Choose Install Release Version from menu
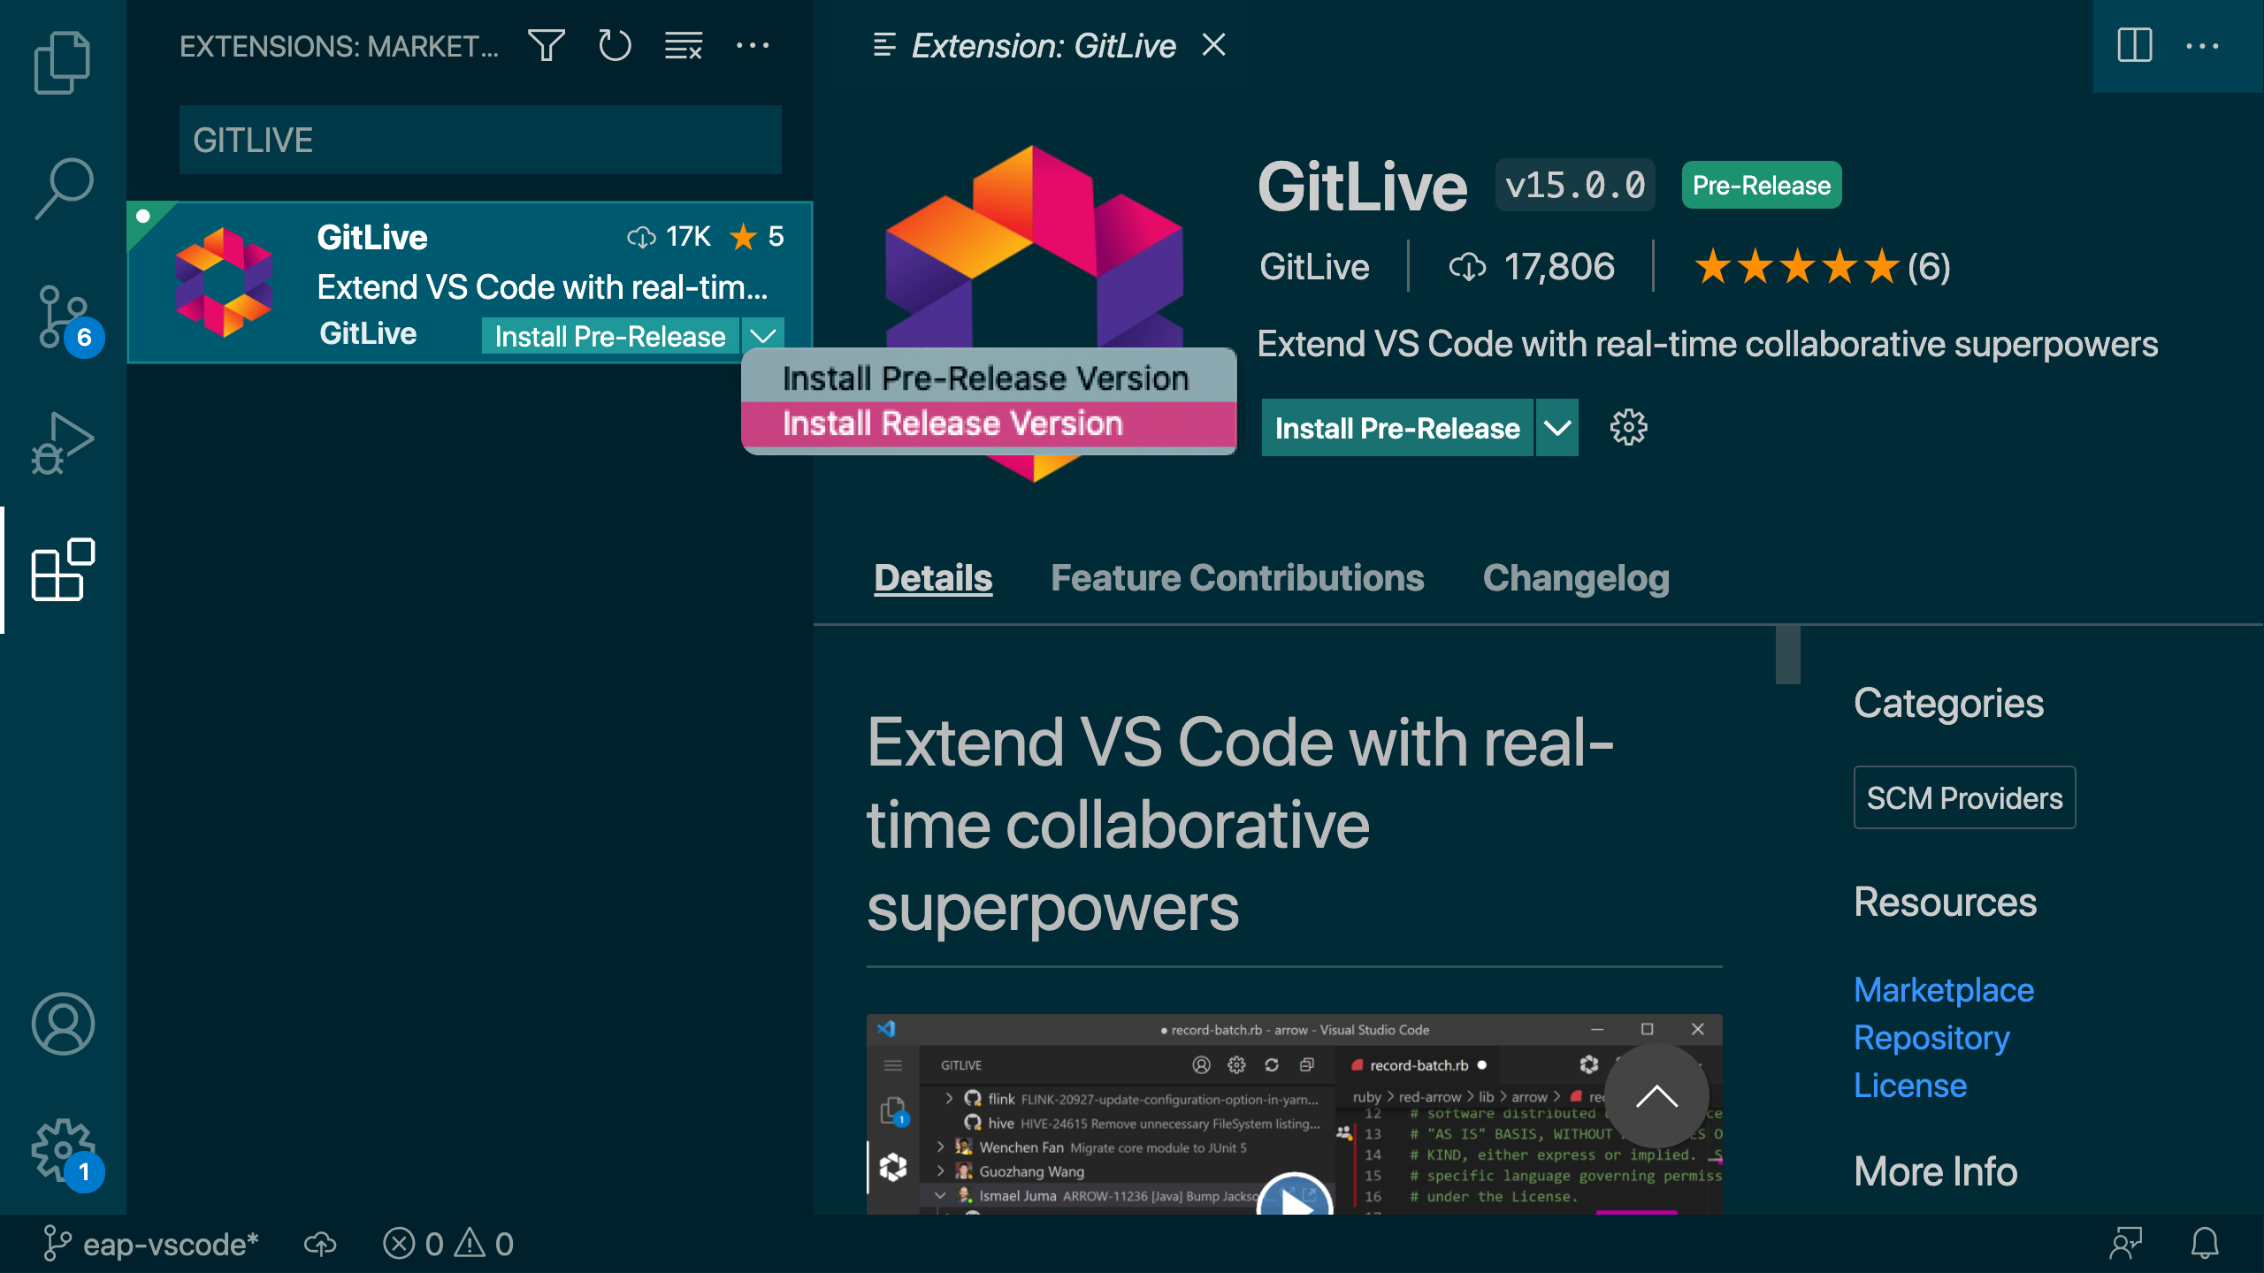2264x1273 pixels. click(x=988, y=423)
